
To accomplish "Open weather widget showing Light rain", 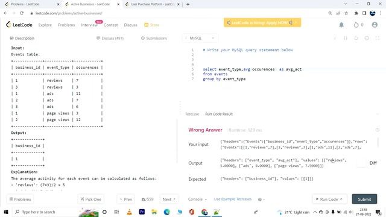I will click(294, 212).
